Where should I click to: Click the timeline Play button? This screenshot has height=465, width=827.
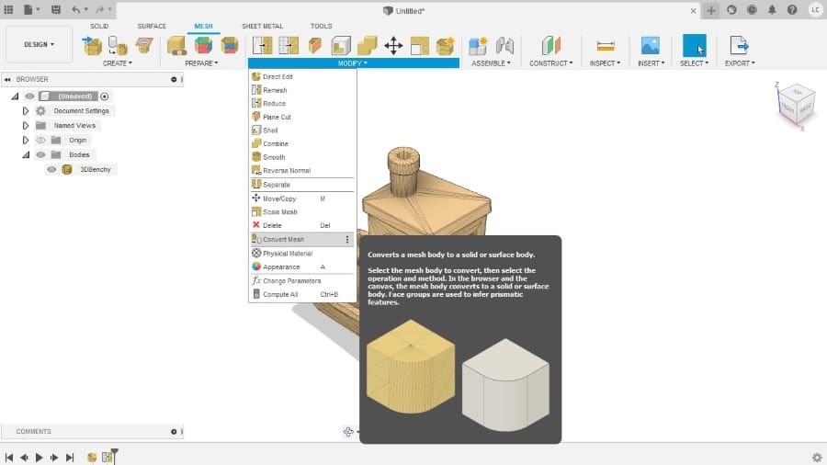39,457
